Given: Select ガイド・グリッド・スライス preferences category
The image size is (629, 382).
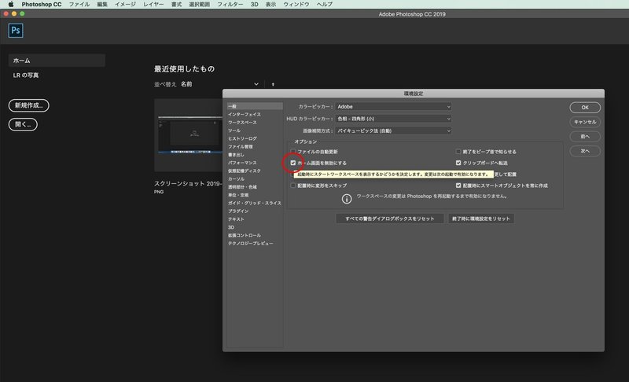Looking at the screenshot, I should [x=254, y=203].
